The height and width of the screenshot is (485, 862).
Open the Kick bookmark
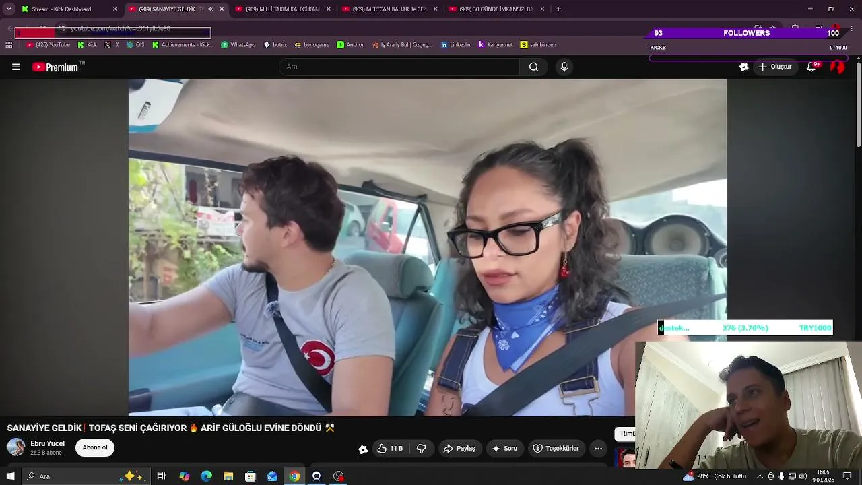coord(88,45)
